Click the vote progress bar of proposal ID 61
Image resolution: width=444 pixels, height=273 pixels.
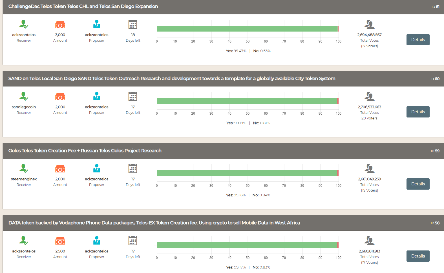point(248,29)
